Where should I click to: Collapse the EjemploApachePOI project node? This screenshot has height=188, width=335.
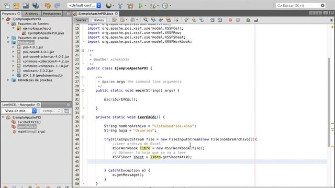point(3,19)
